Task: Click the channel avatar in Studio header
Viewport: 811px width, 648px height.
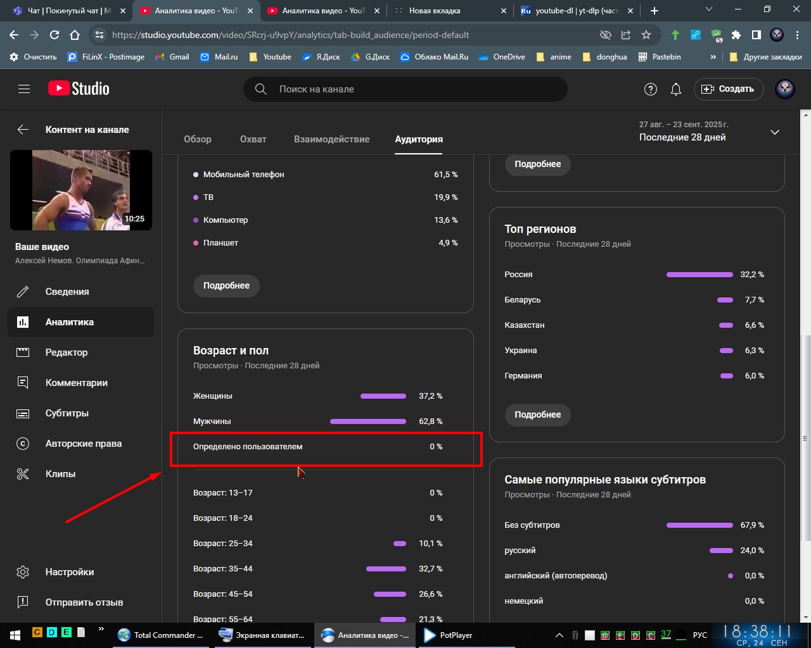Action: point(785,89)
